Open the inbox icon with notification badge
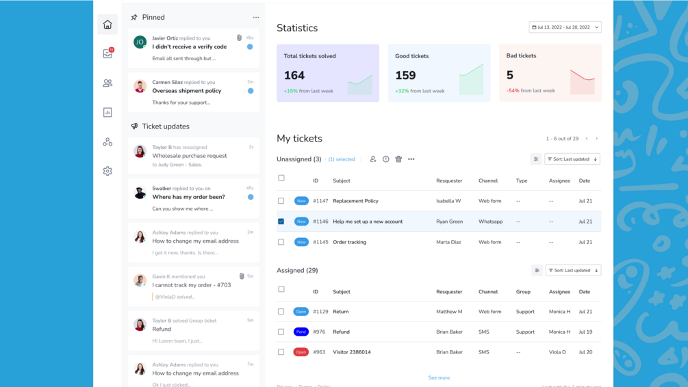The height and width of the screenshot is (387, 688). tap(108, 53)
